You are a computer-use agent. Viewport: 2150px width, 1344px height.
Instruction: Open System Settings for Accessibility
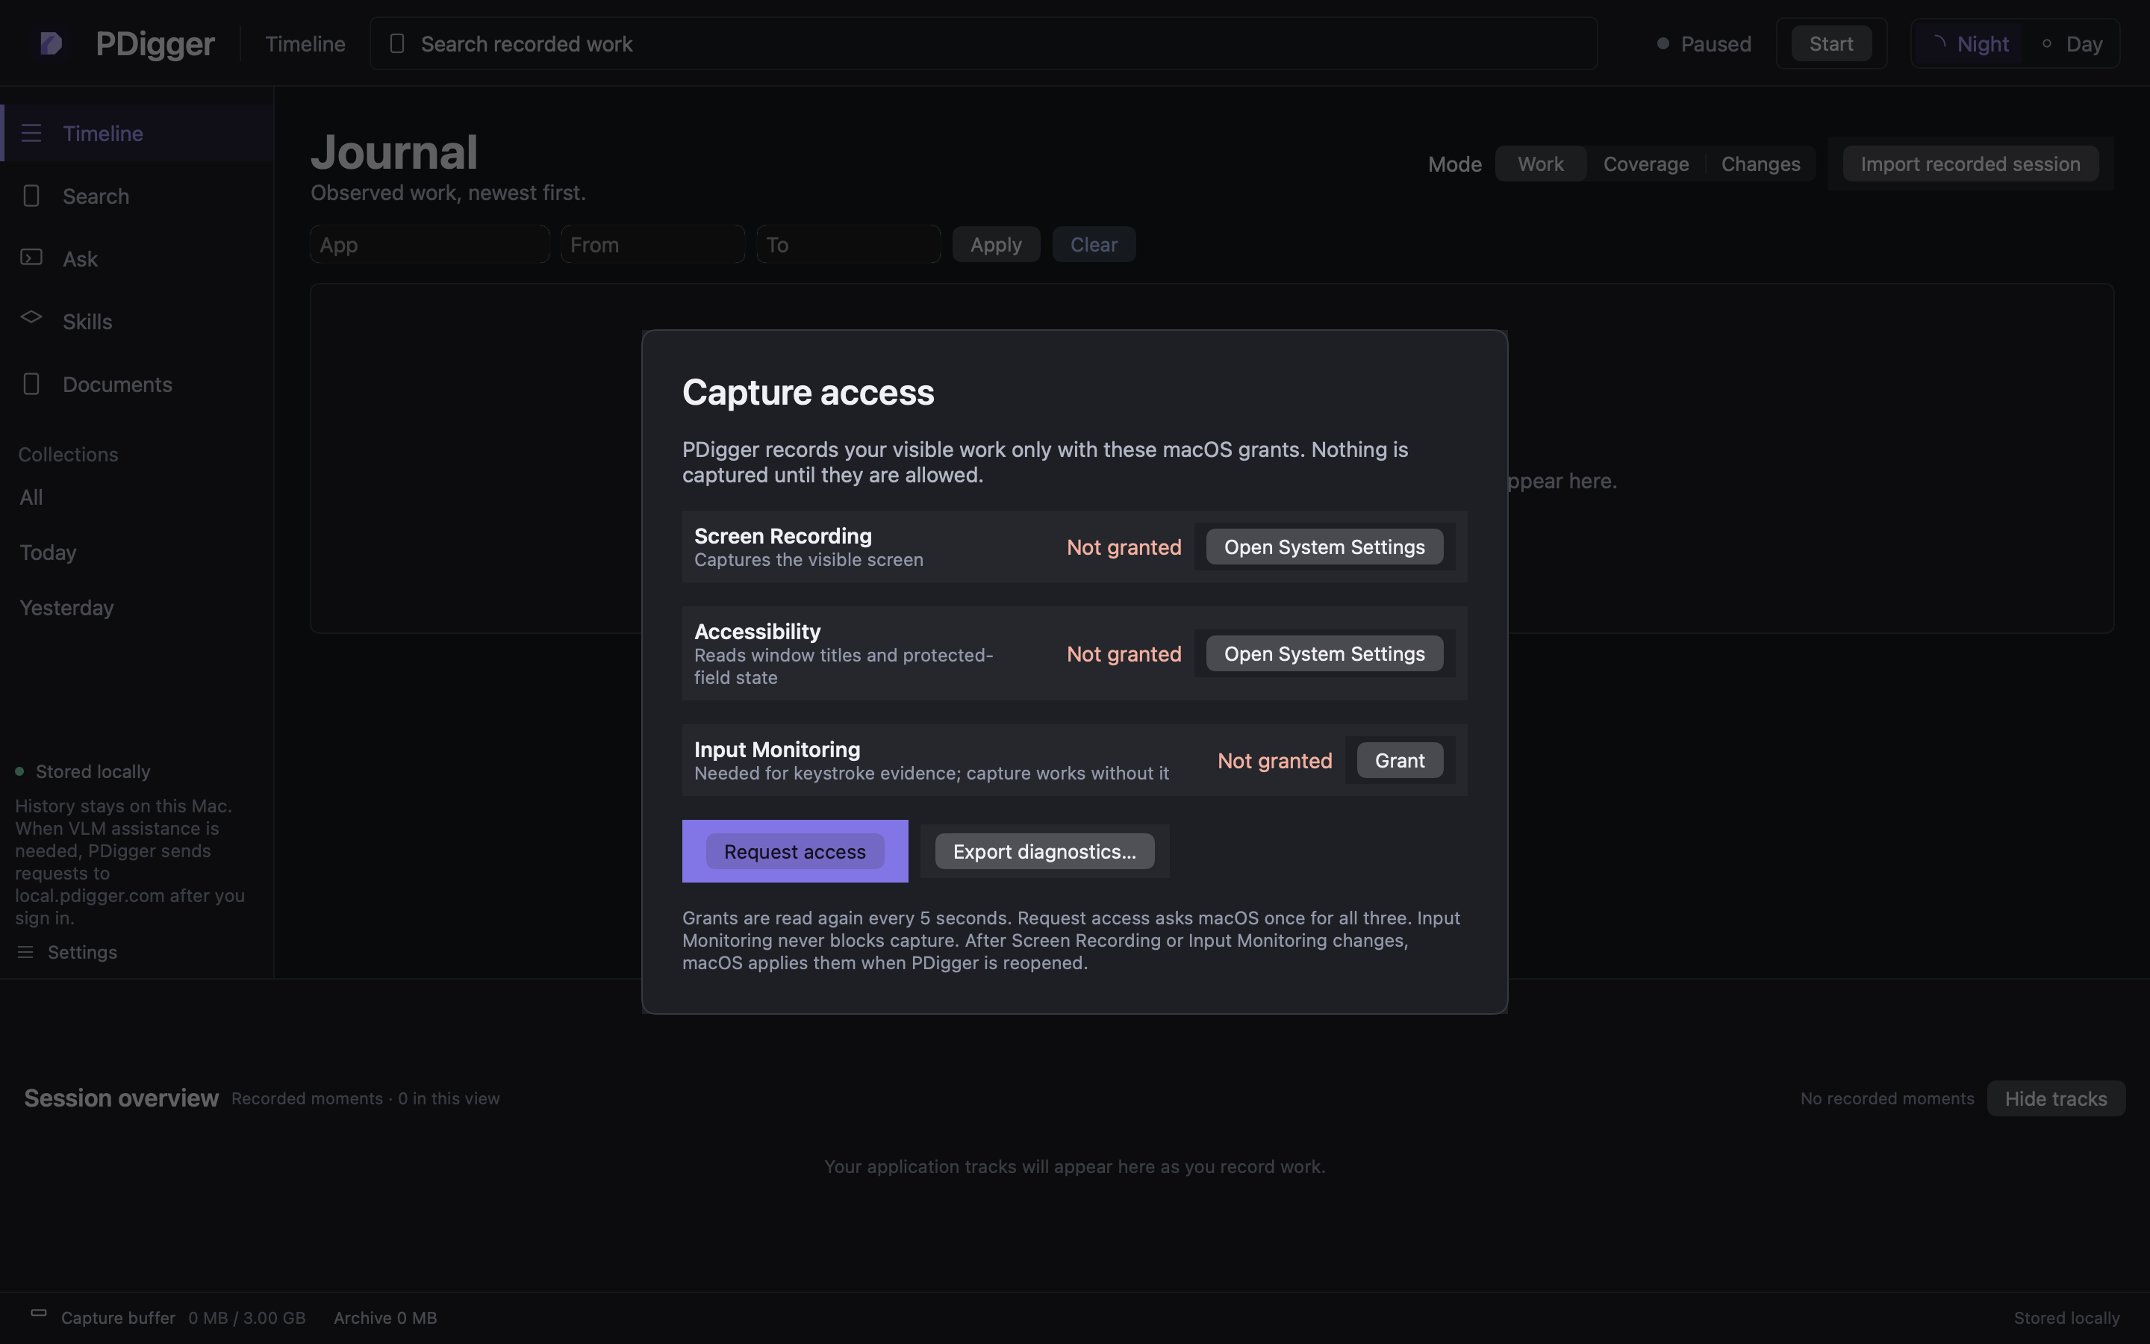pyautogui.click(x=1324, y=653)
